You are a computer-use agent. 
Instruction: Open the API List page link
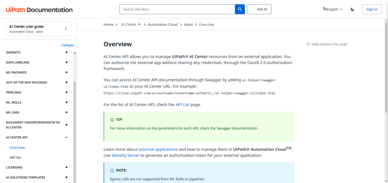182,105
